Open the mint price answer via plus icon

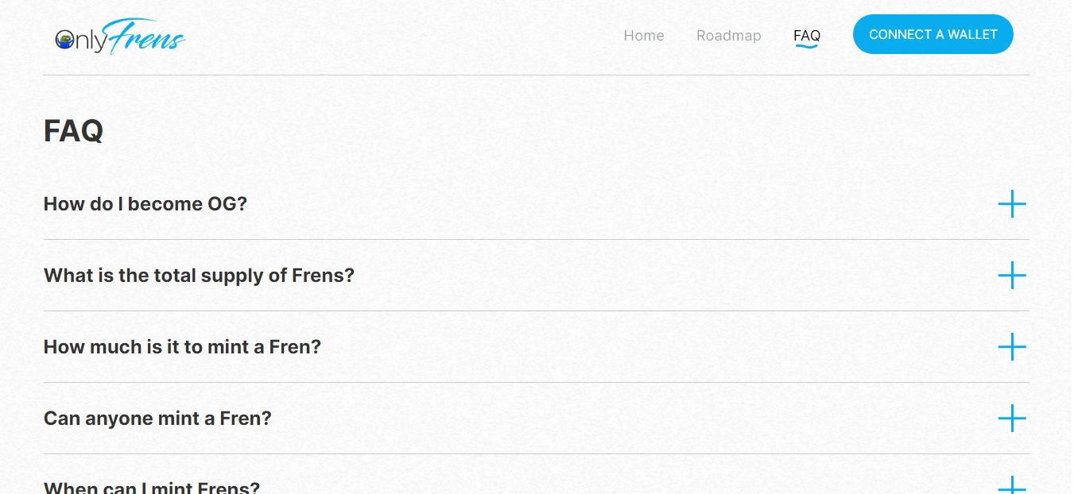point(1012,347)
